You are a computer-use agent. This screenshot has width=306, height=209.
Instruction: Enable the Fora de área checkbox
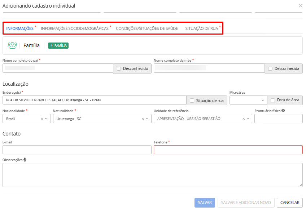pos(273,100)
